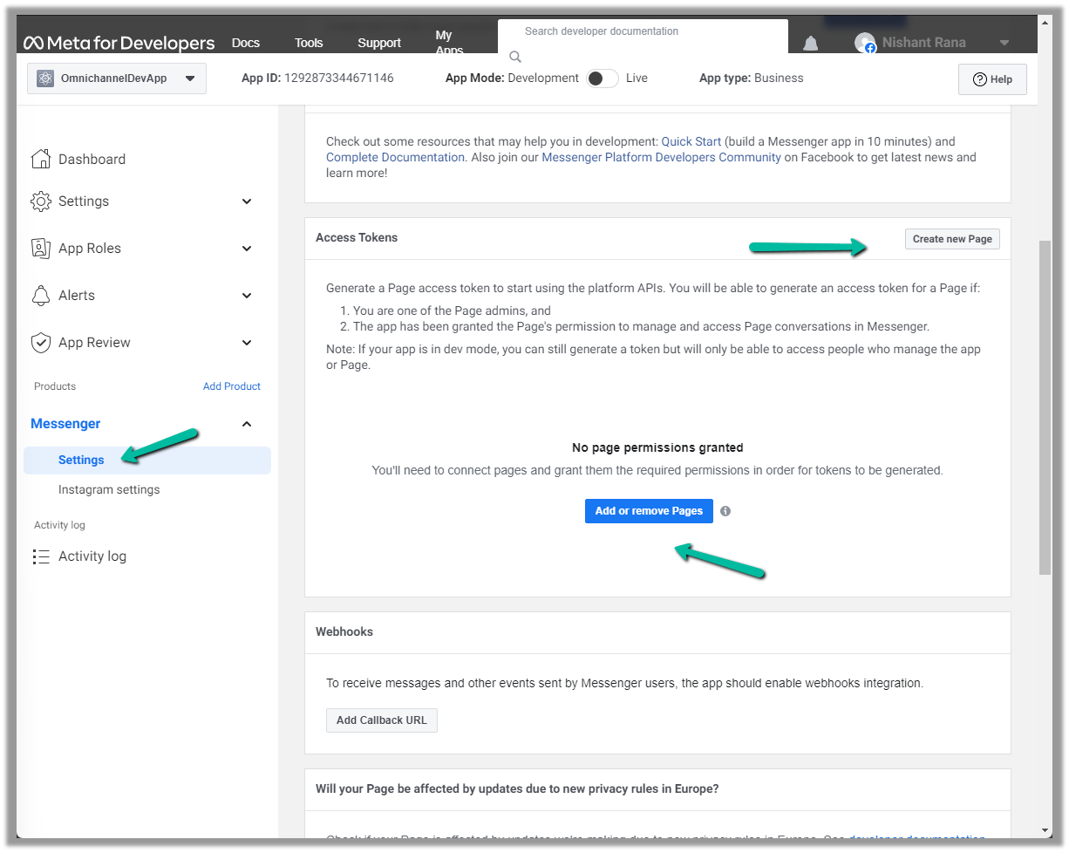This screenshot has width=1069, height=853.
Task: Open the Complete Documentation link
Action: tap(395, 158)
